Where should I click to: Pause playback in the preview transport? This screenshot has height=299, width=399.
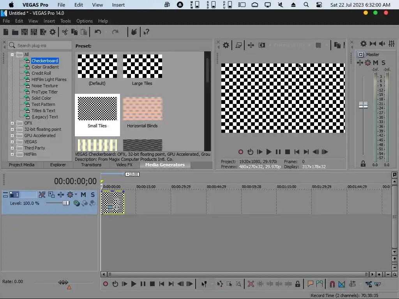pyautogui.click(x=278, y=152)
